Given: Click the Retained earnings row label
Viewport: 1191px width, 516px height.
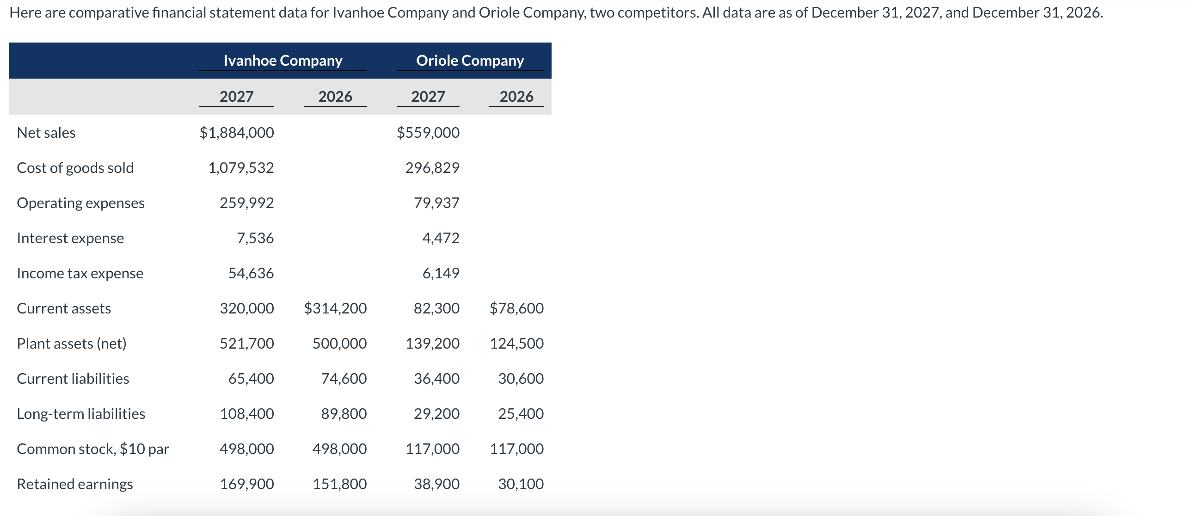Looking at the screenshot, I should 74,484.
